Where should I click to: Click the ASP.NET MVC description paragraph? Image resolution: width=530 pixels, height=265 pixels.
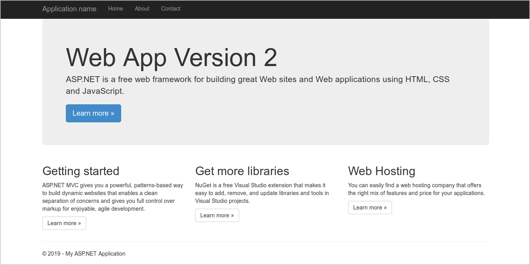113,197
